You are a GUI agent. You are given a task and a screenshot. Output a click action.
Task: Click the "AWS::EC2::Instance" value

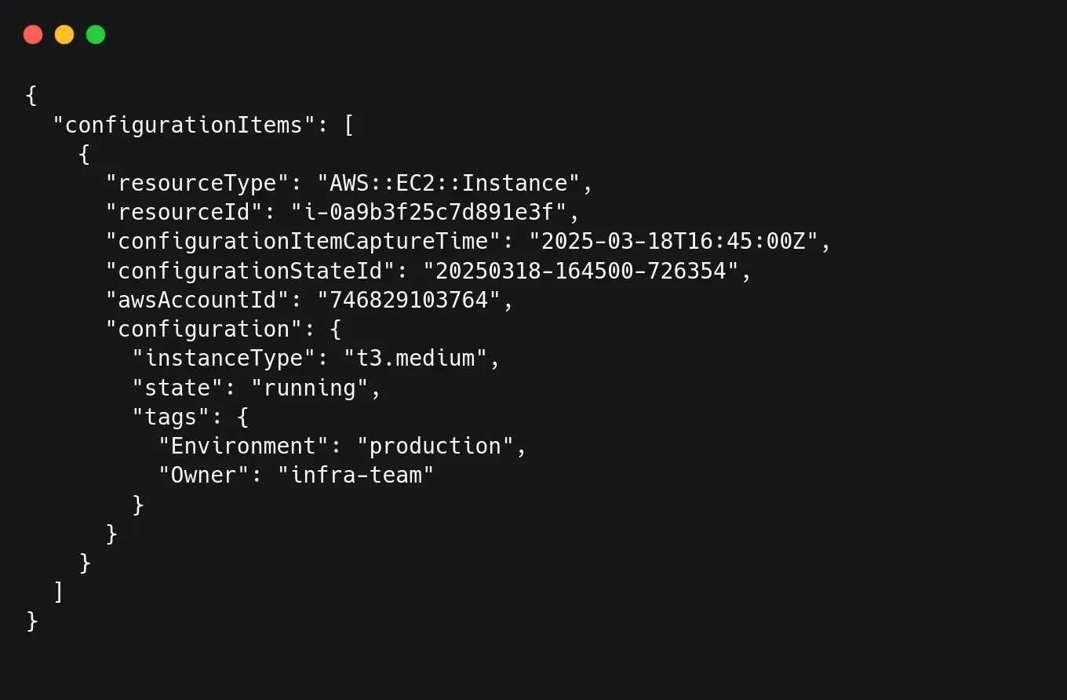coord(449,184)
